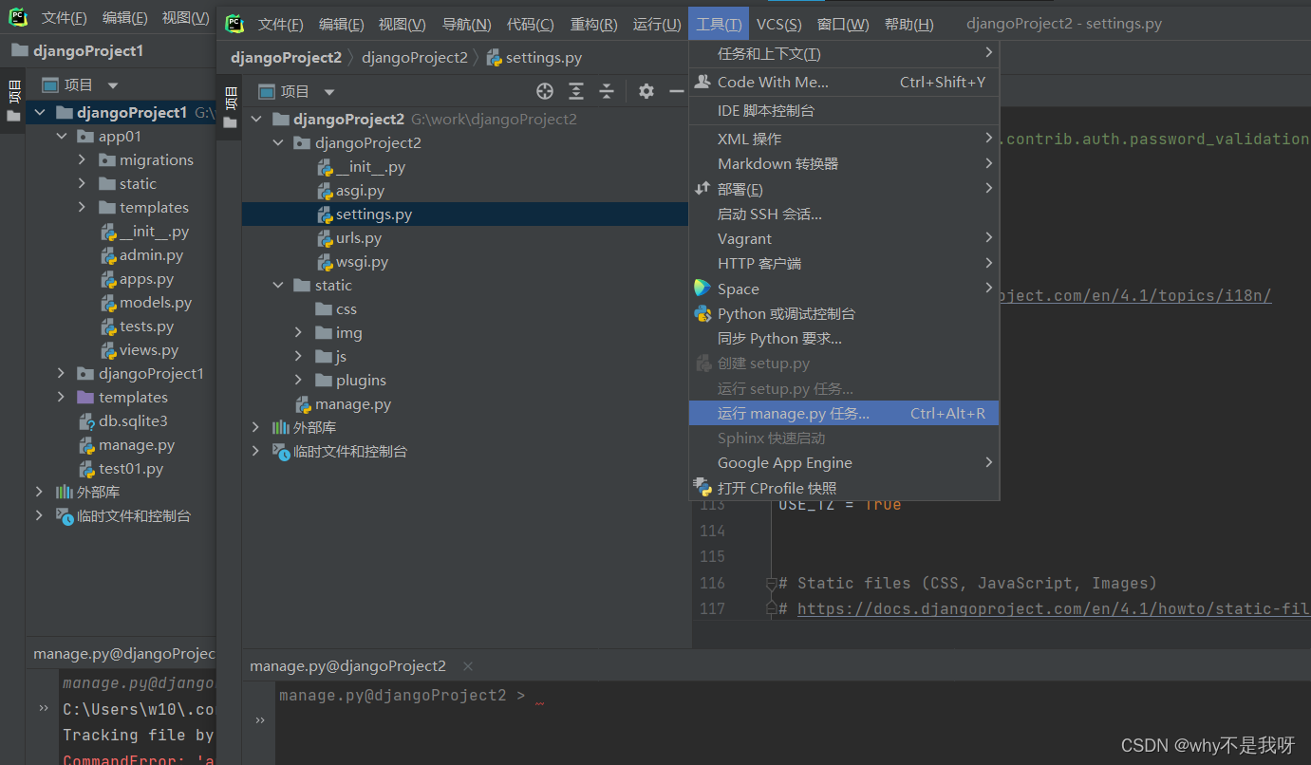The image size is (1311, 765).
Task: Select manage.py in djangoProject2 tree
Action: click(353, 404)
